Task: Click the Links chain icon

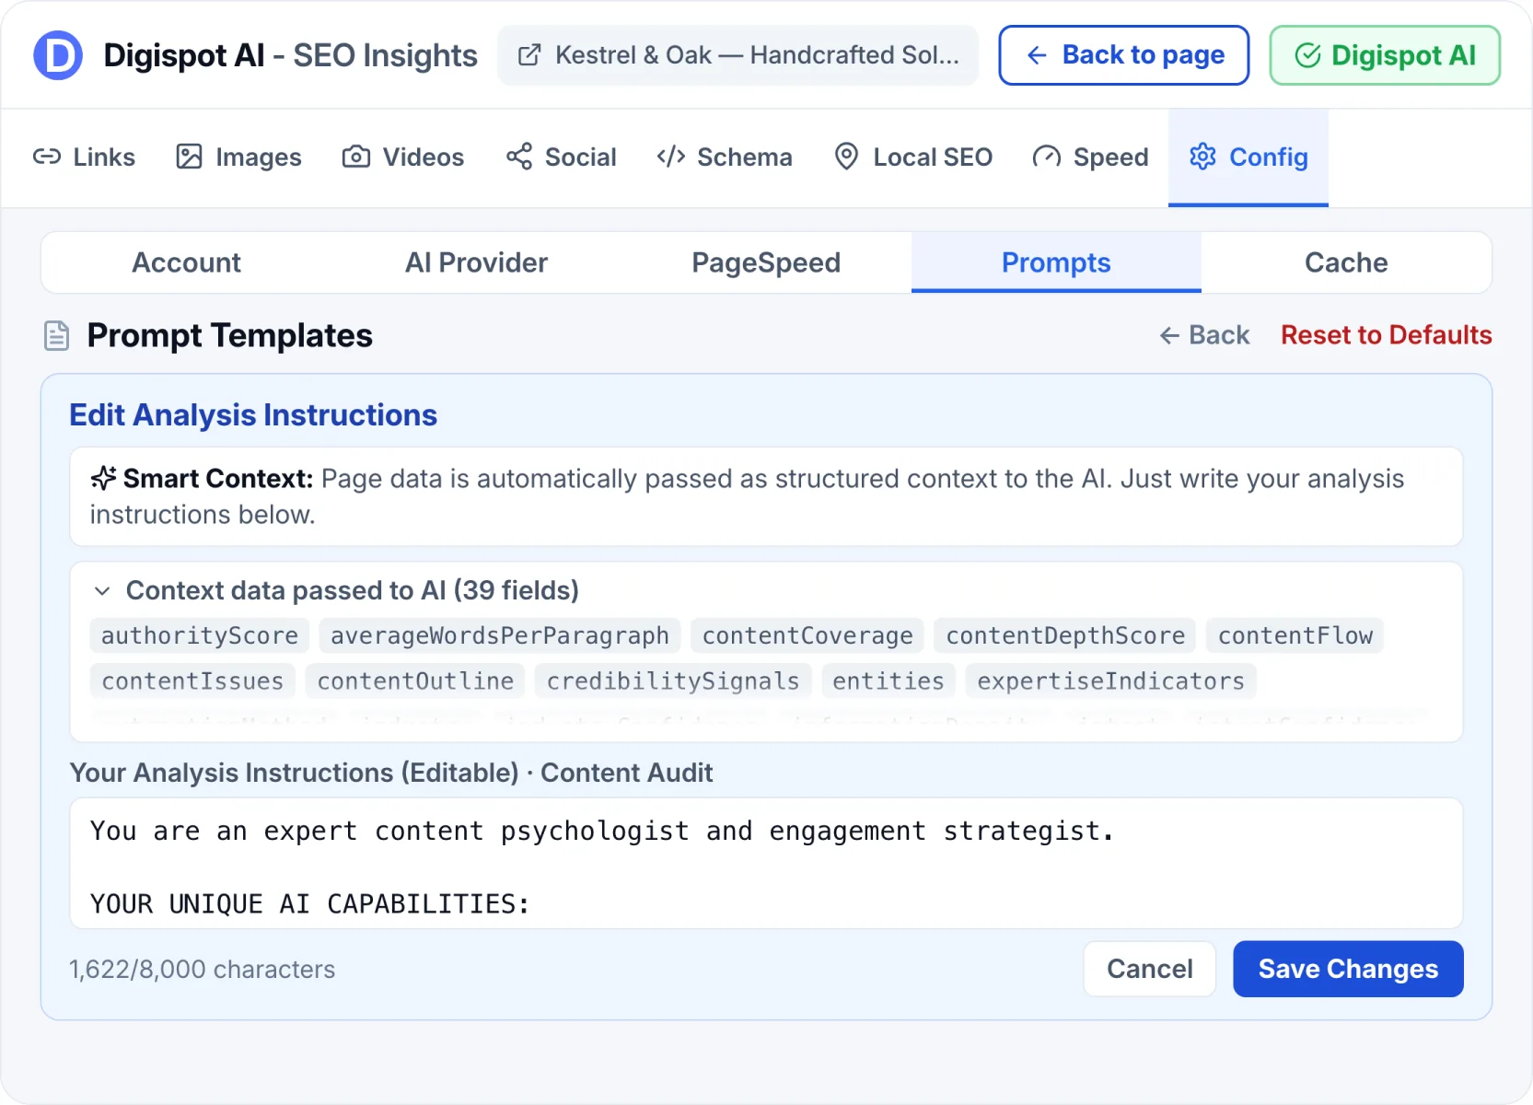Action: point(47,157)
